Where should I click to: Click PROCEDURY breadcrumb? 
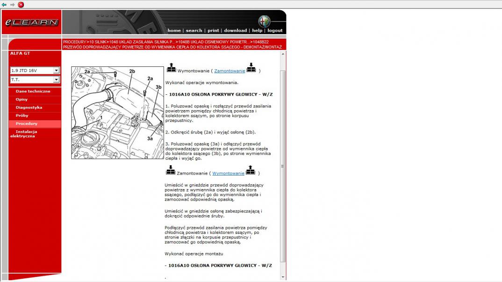pos(75,42)
